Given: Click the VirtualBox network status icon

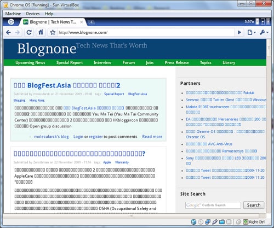Looking at the screenshot, I should pos(208,222).
